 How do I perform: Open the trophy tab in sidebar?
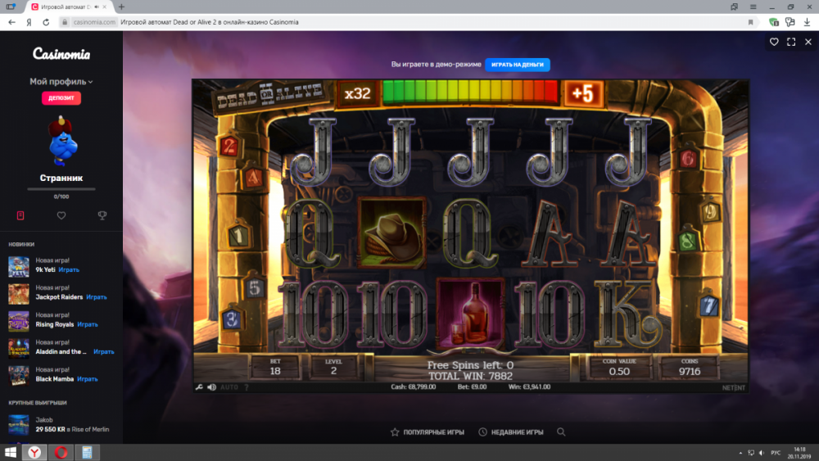pos(102,215)
